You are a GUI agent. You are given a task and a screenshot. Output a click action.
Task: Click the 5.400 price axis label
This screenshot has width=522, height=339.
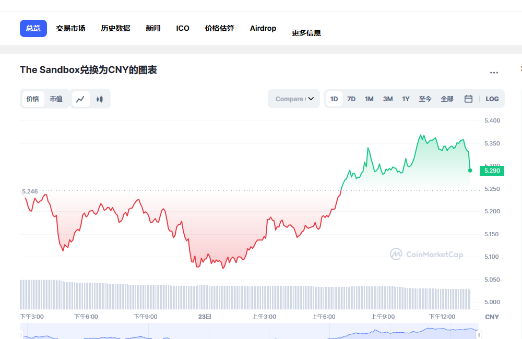(x=492, y=120)
